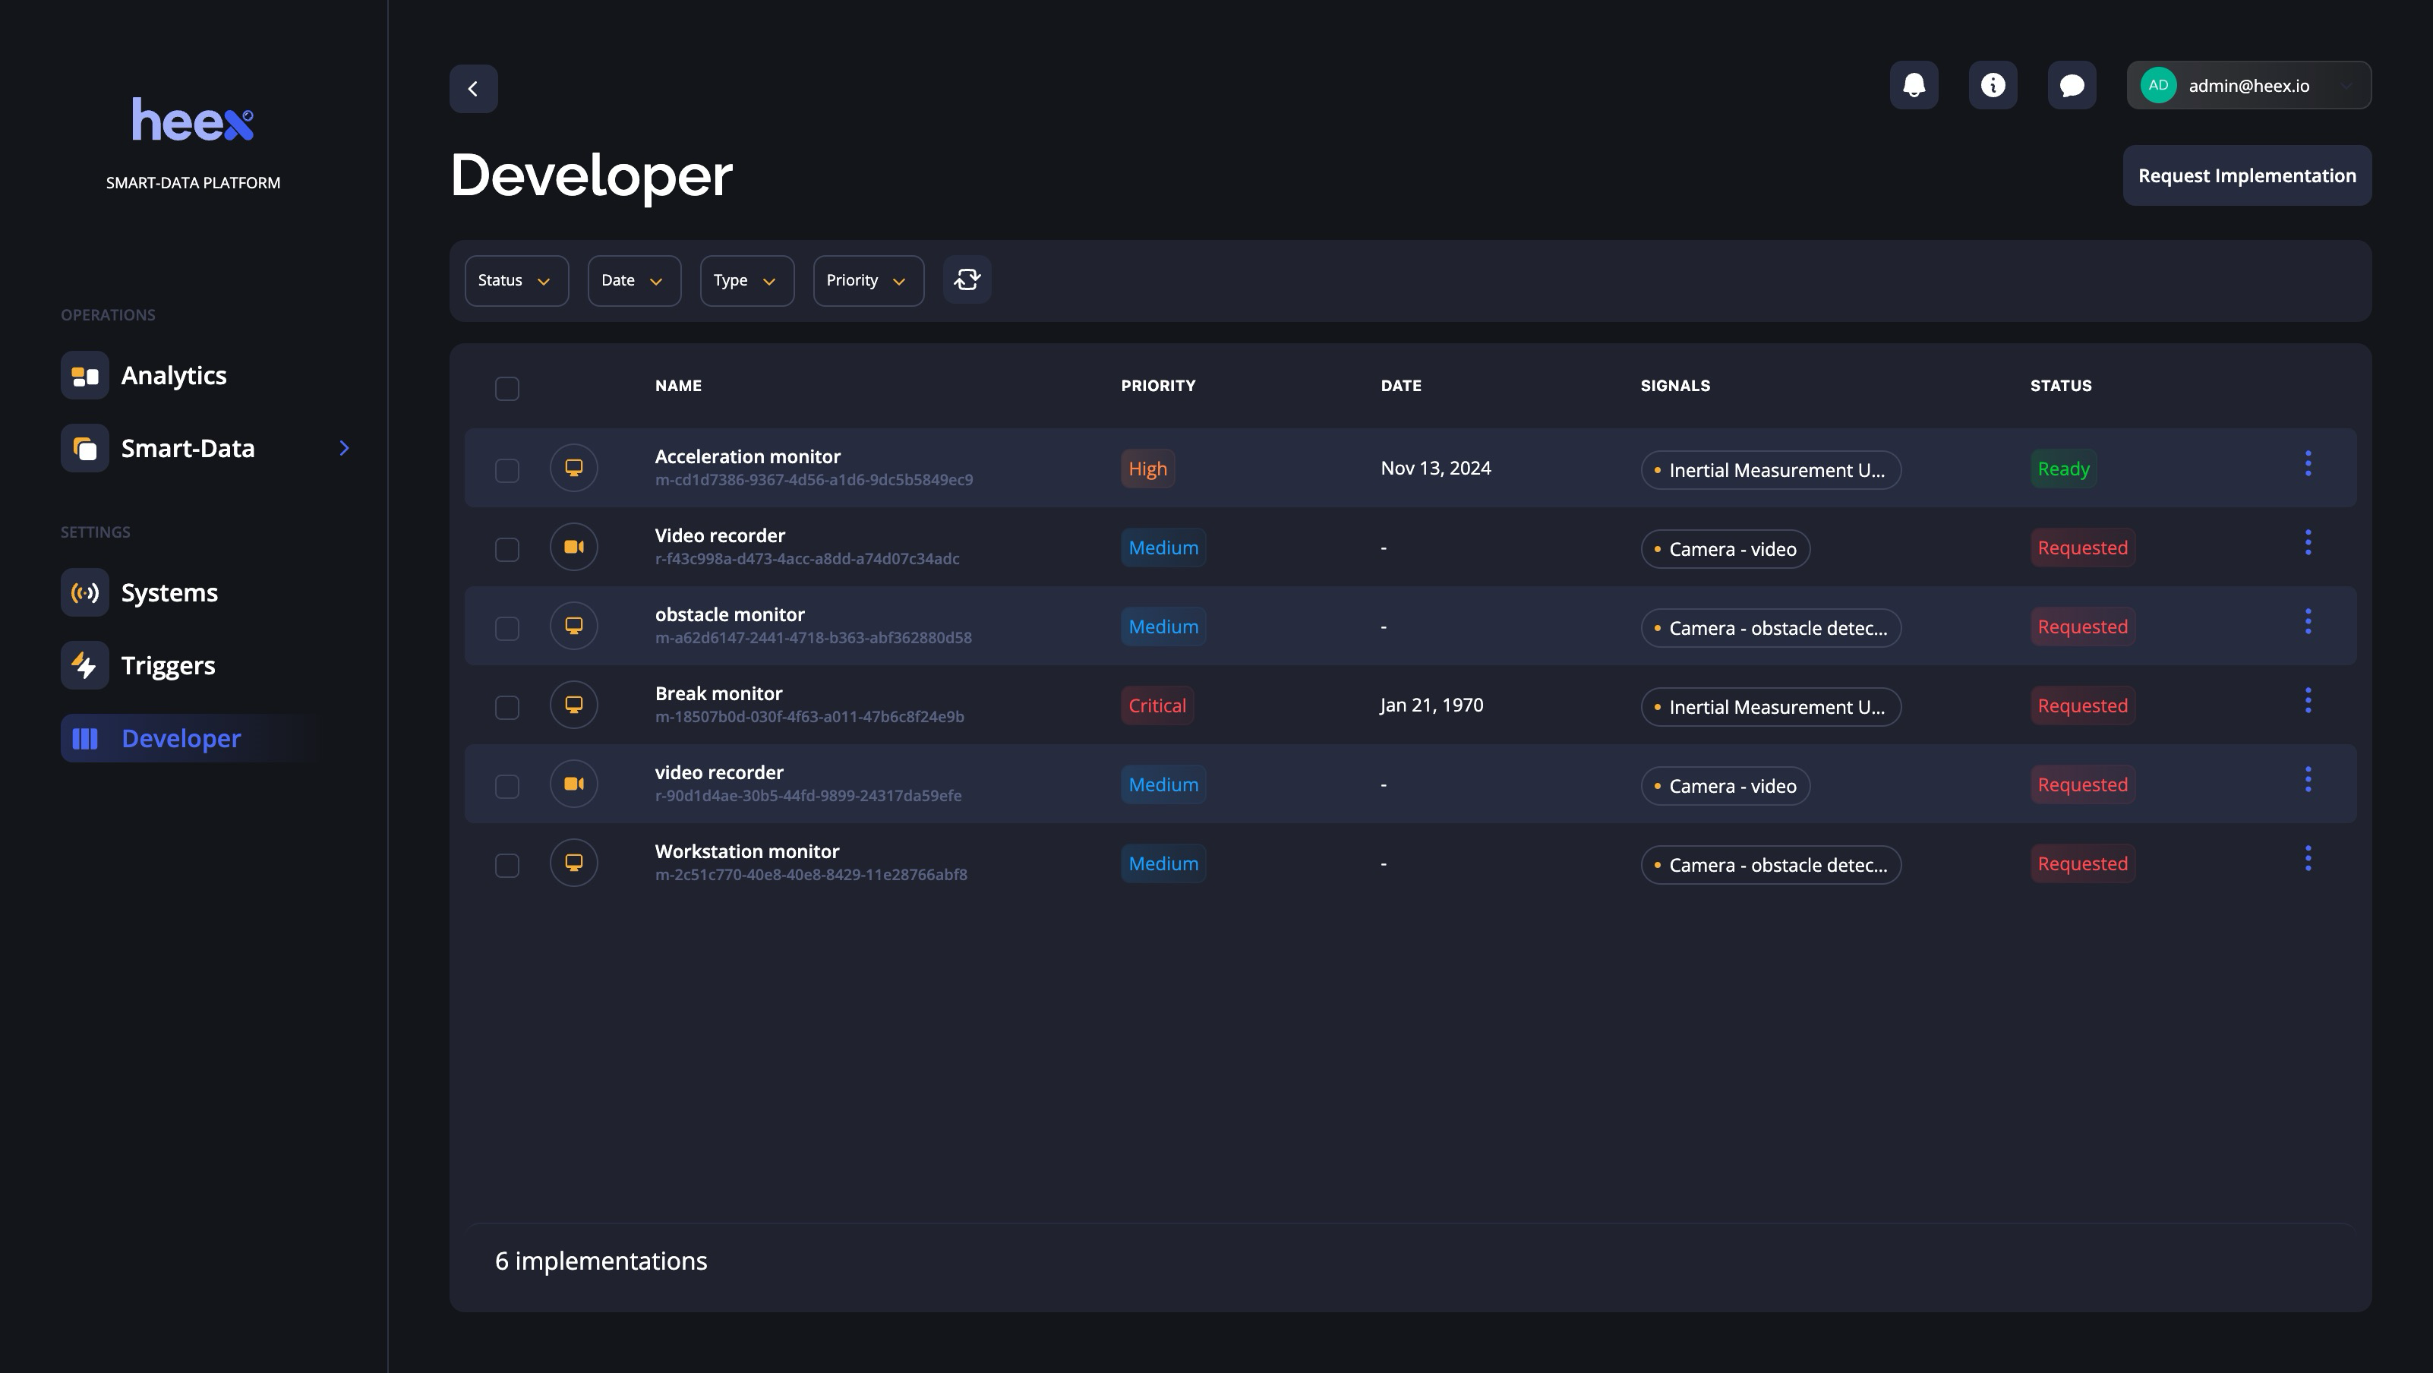Open the Date filter dropdown
2433x1373 pixels.
(x=635, y=282)
